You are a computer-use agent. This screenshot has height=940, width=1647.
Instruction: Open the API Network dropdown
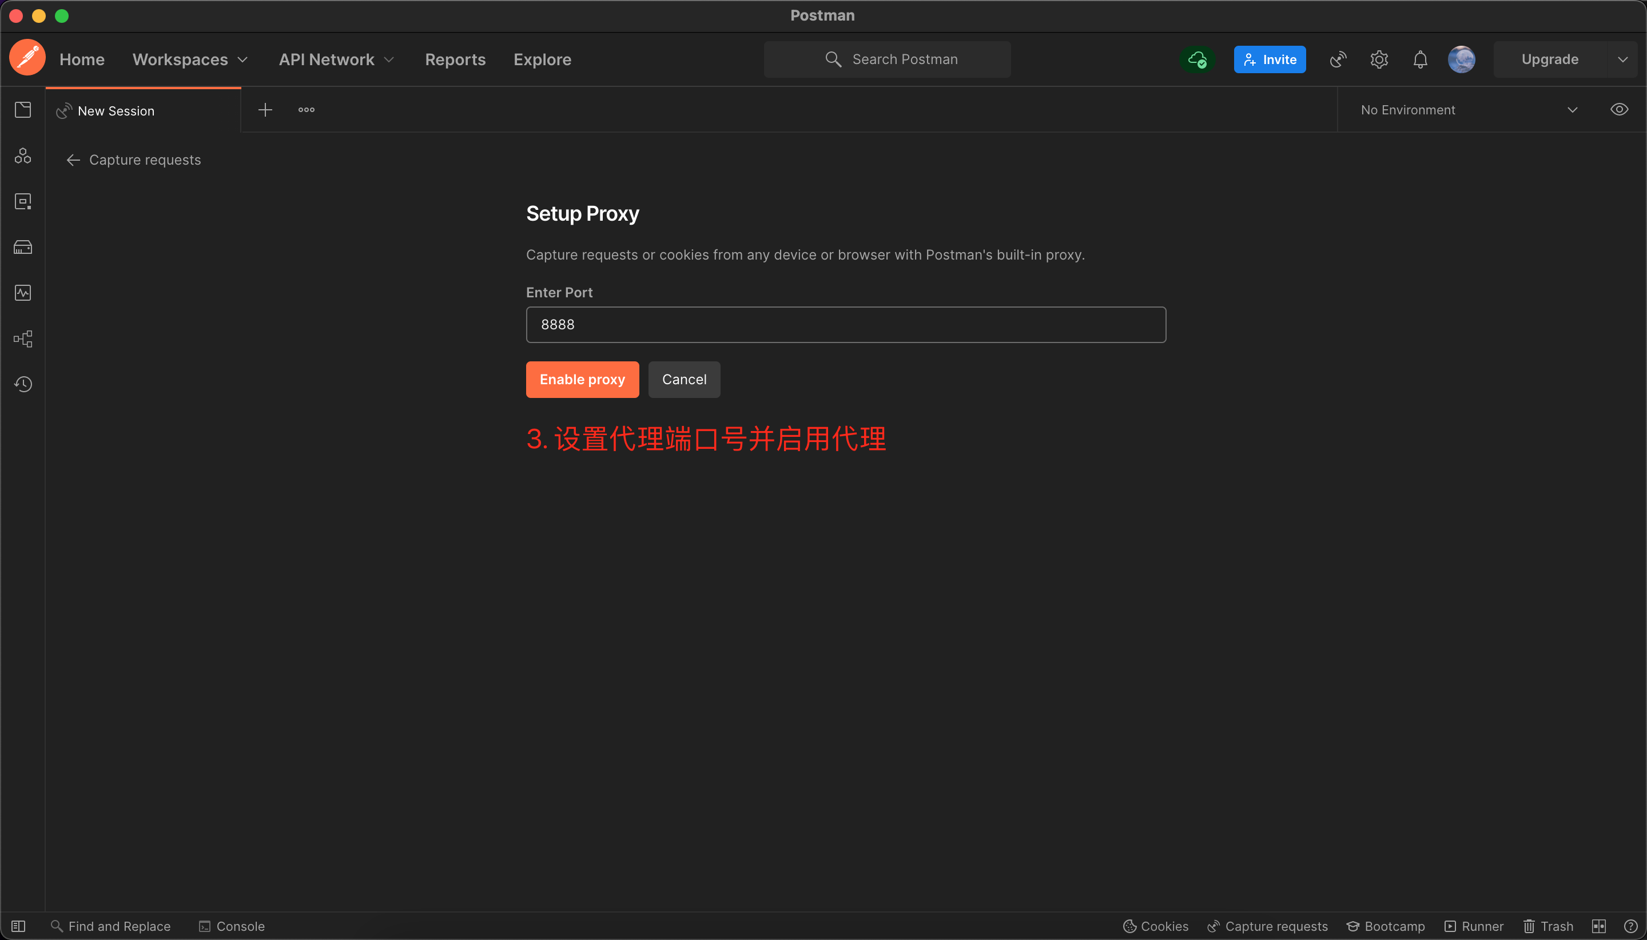pos(335,59)
